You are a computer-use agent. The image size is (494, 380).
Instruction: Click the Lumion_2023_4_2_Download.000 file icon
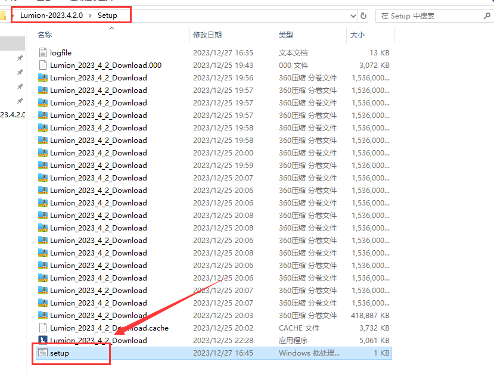pos(43,65)
